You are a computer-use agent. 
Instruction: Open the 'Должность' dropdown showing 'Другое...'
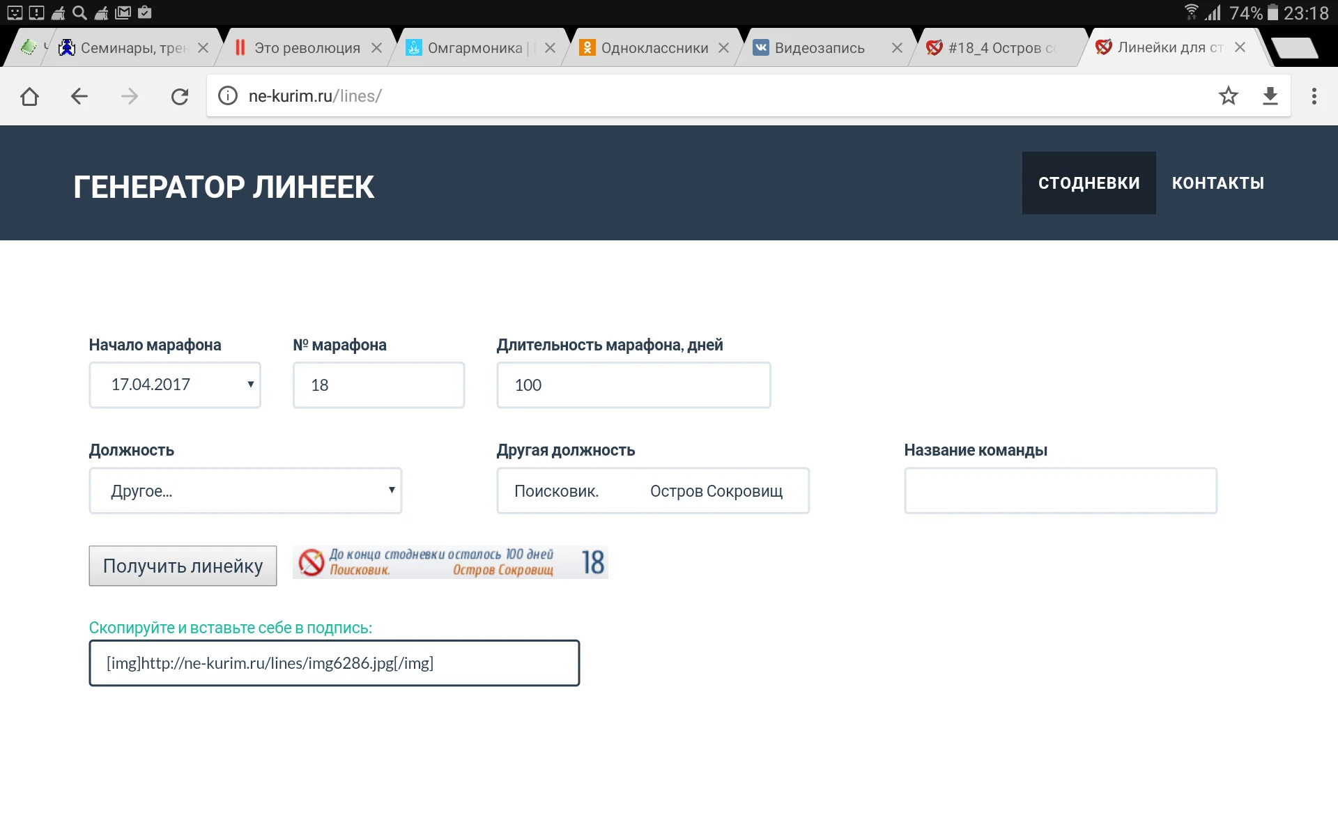tap(245, 490)
